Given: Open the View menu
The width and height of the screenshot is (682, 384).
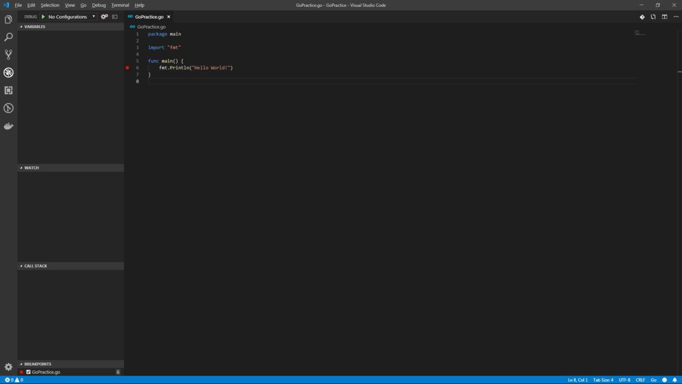Looking at the screenshot, I should 70,5.
